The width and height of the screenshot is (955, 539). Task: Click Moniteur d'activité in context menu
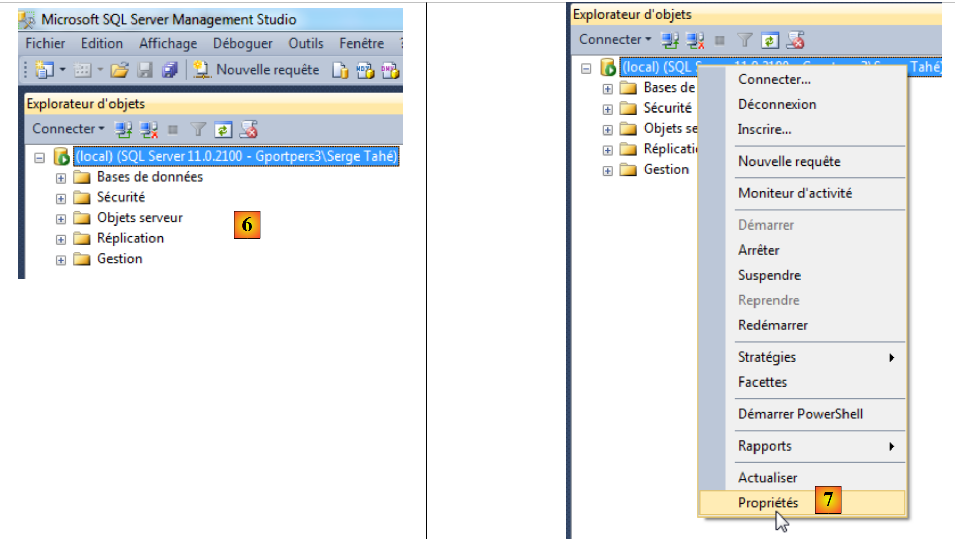pyautogui.click(x=794, y=193)
